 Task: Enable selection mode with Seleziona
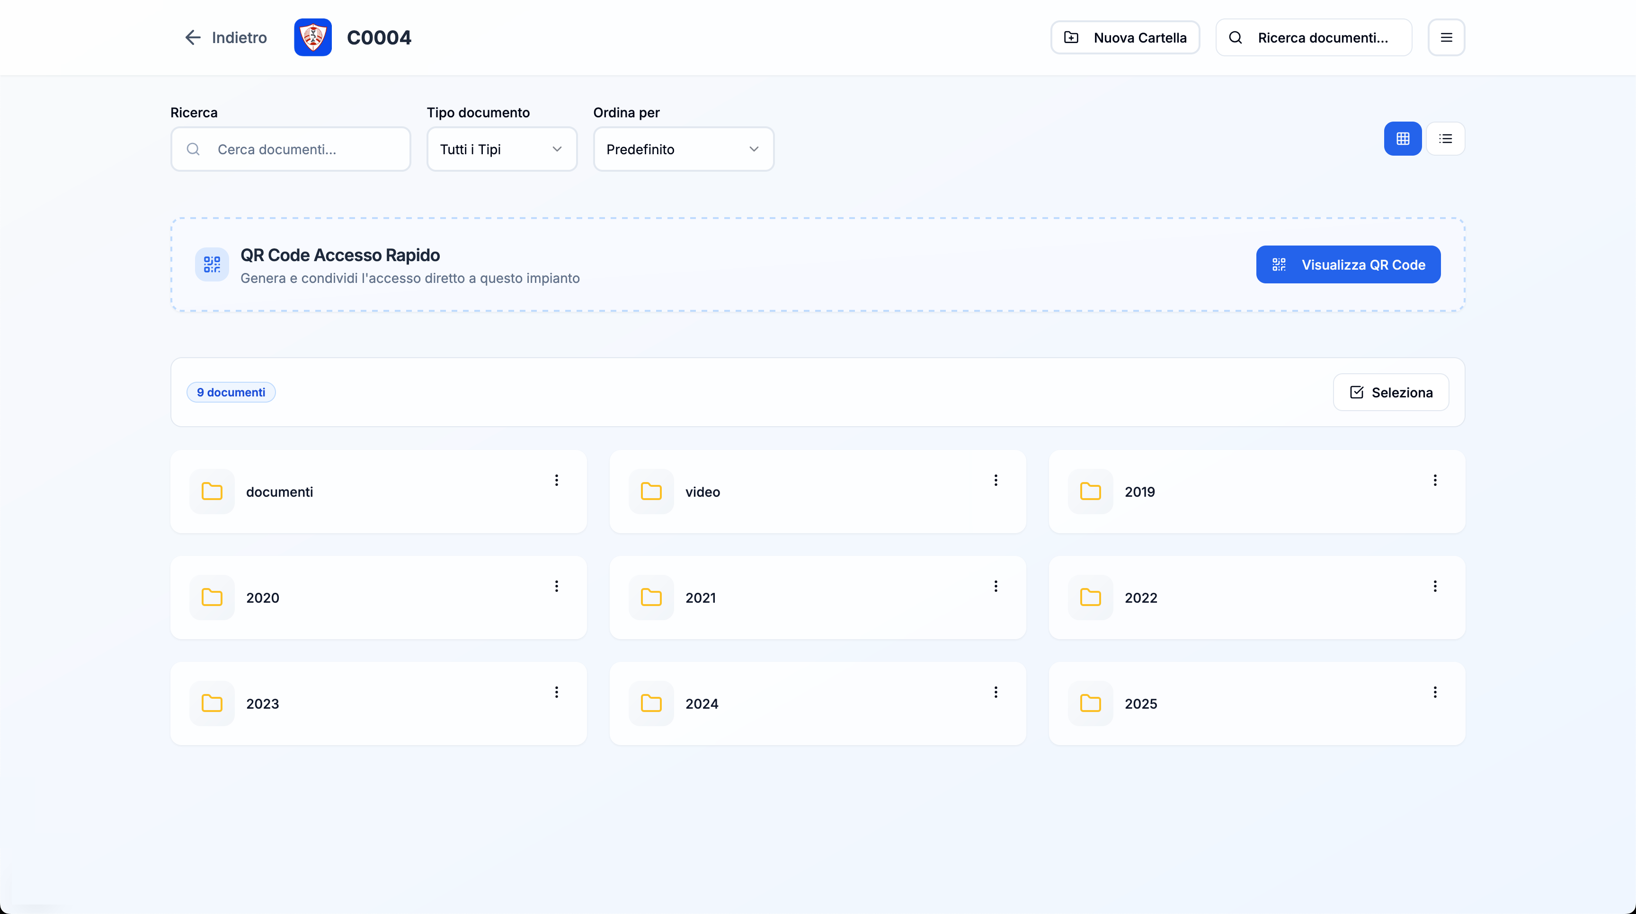click(1391, 392)
